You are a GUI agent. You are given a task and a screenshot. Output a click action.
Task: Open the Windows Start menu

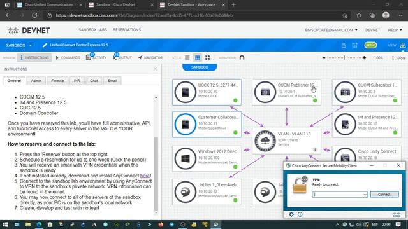point(5,225)
